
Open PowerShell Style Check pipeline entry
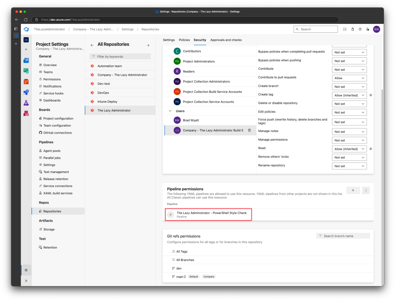(x=208, y=215)
